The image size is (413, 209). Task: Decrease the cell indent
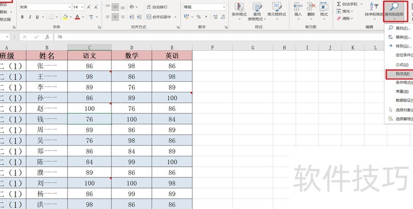tap(132, 17)
